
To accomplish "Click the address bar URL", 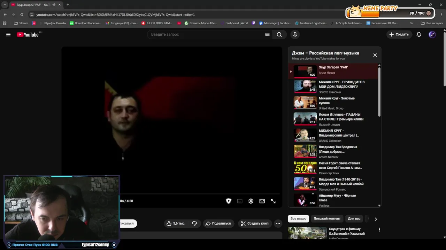I will 115,15.
